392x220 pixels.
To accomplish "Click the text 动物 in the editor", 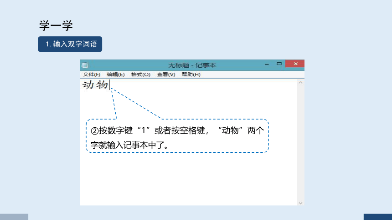I will pos(95,85).
